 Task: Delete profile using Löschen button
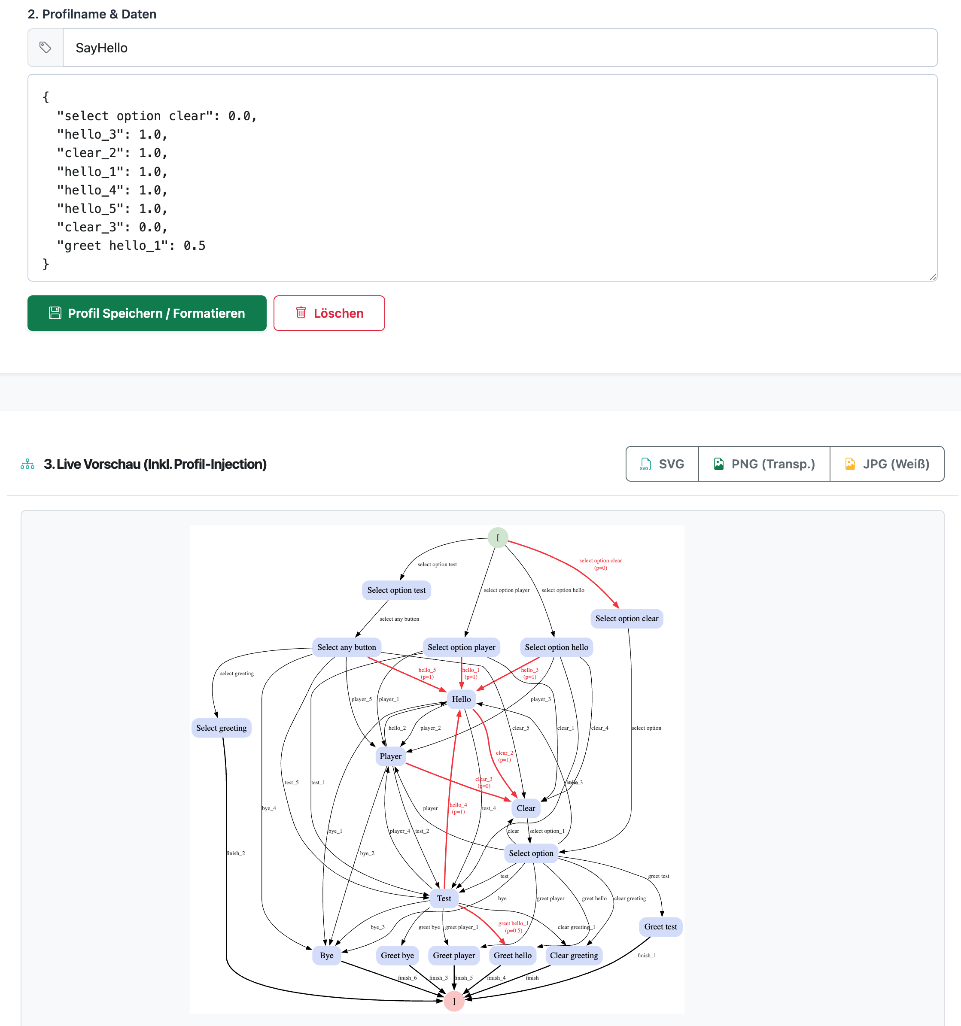tap(329, 313)
